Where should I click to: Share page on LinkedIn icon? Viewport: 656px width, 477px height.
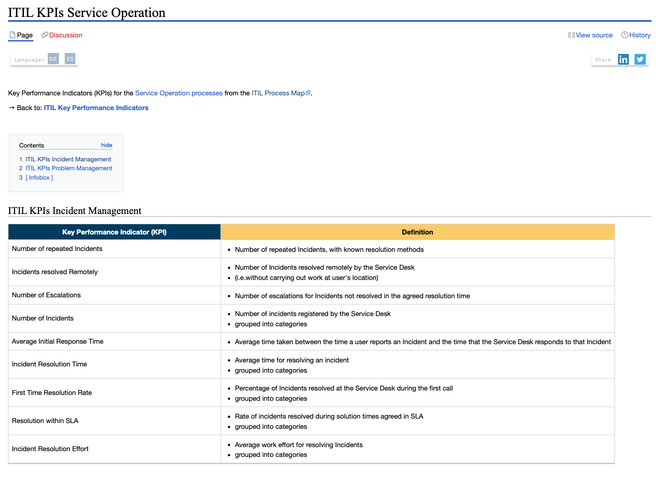coord(623,59)
